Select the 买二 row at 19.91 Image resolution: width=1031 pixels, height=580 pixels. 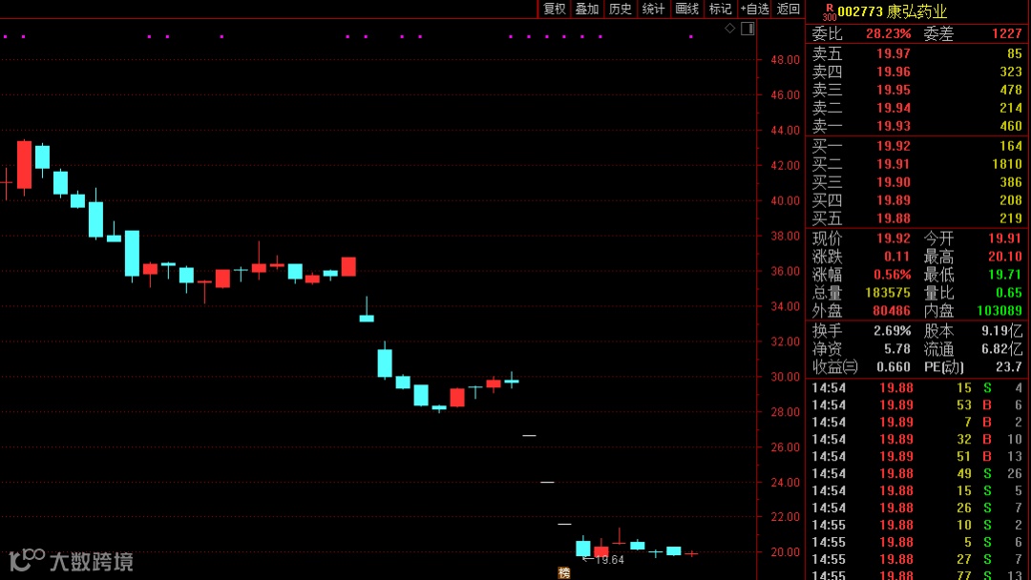click(x=917, y=164)
